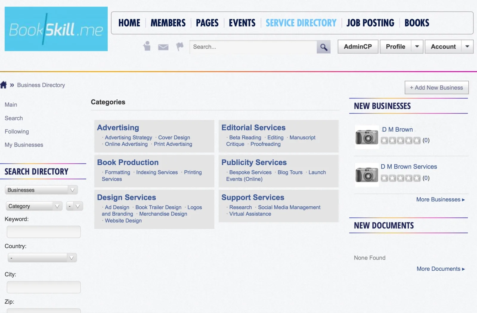Open D M Brown camera thumbnail
The height and width of the screenshot is (313, 477).
[x=367, y=137]
